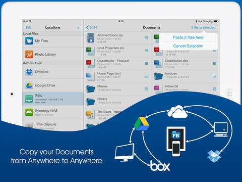Connect to Synology NAS
The width and height of the screenshot is (242, 182).
[53, 112]
